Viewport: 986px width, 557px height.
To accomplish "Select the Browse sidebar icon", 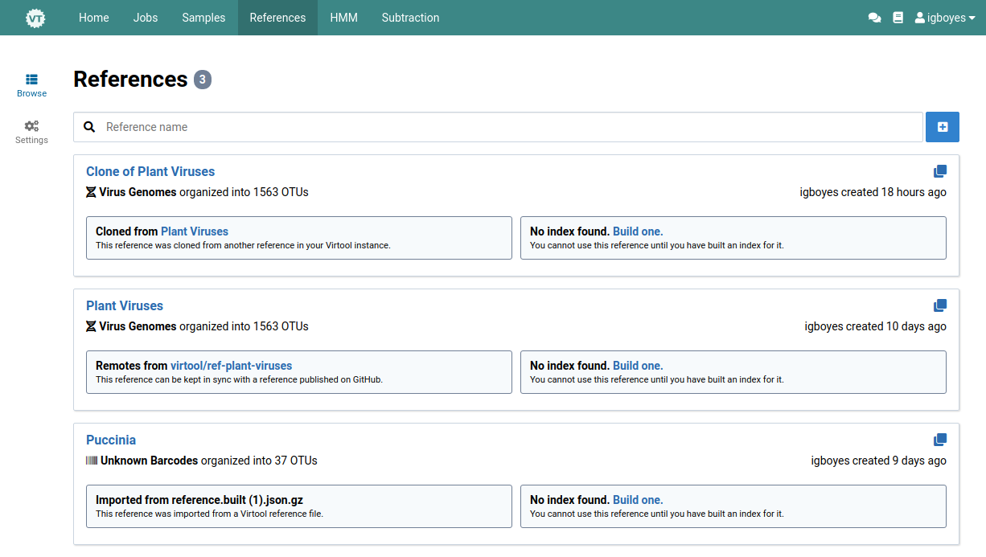I will pos(32,85).
